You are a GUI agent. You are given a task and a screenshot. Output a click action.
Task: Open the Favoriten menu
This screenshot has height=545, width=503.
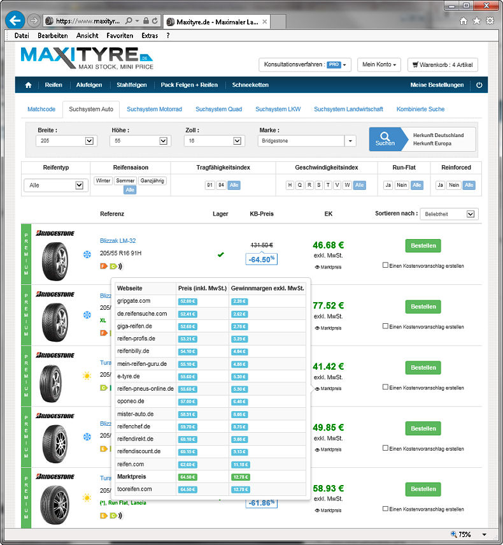120,36
